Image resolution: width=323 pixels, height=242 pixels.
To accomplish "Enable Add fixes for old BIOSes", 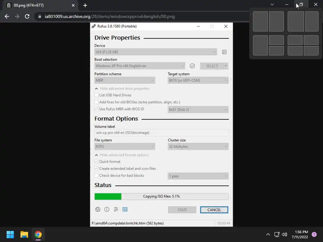I will [97, 102].
